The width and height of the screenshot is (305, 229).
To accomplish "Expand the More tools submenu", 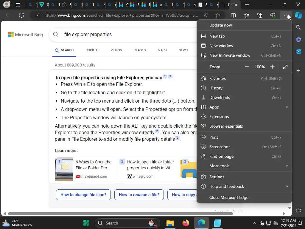I will coord(244,166).
